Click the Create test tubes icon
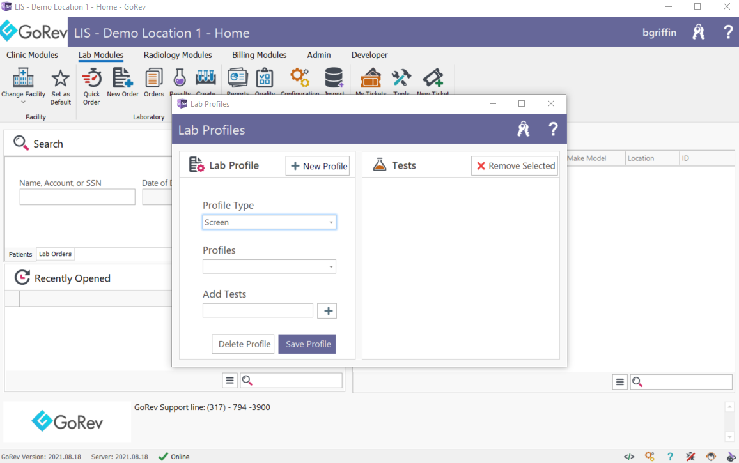This screenshot has width=739, height=463. point(206,78)
